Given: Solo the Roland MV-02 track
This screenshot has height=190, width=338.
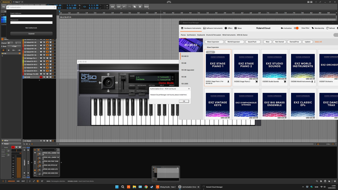Looking at the screenshot, I should coord(44,42).
